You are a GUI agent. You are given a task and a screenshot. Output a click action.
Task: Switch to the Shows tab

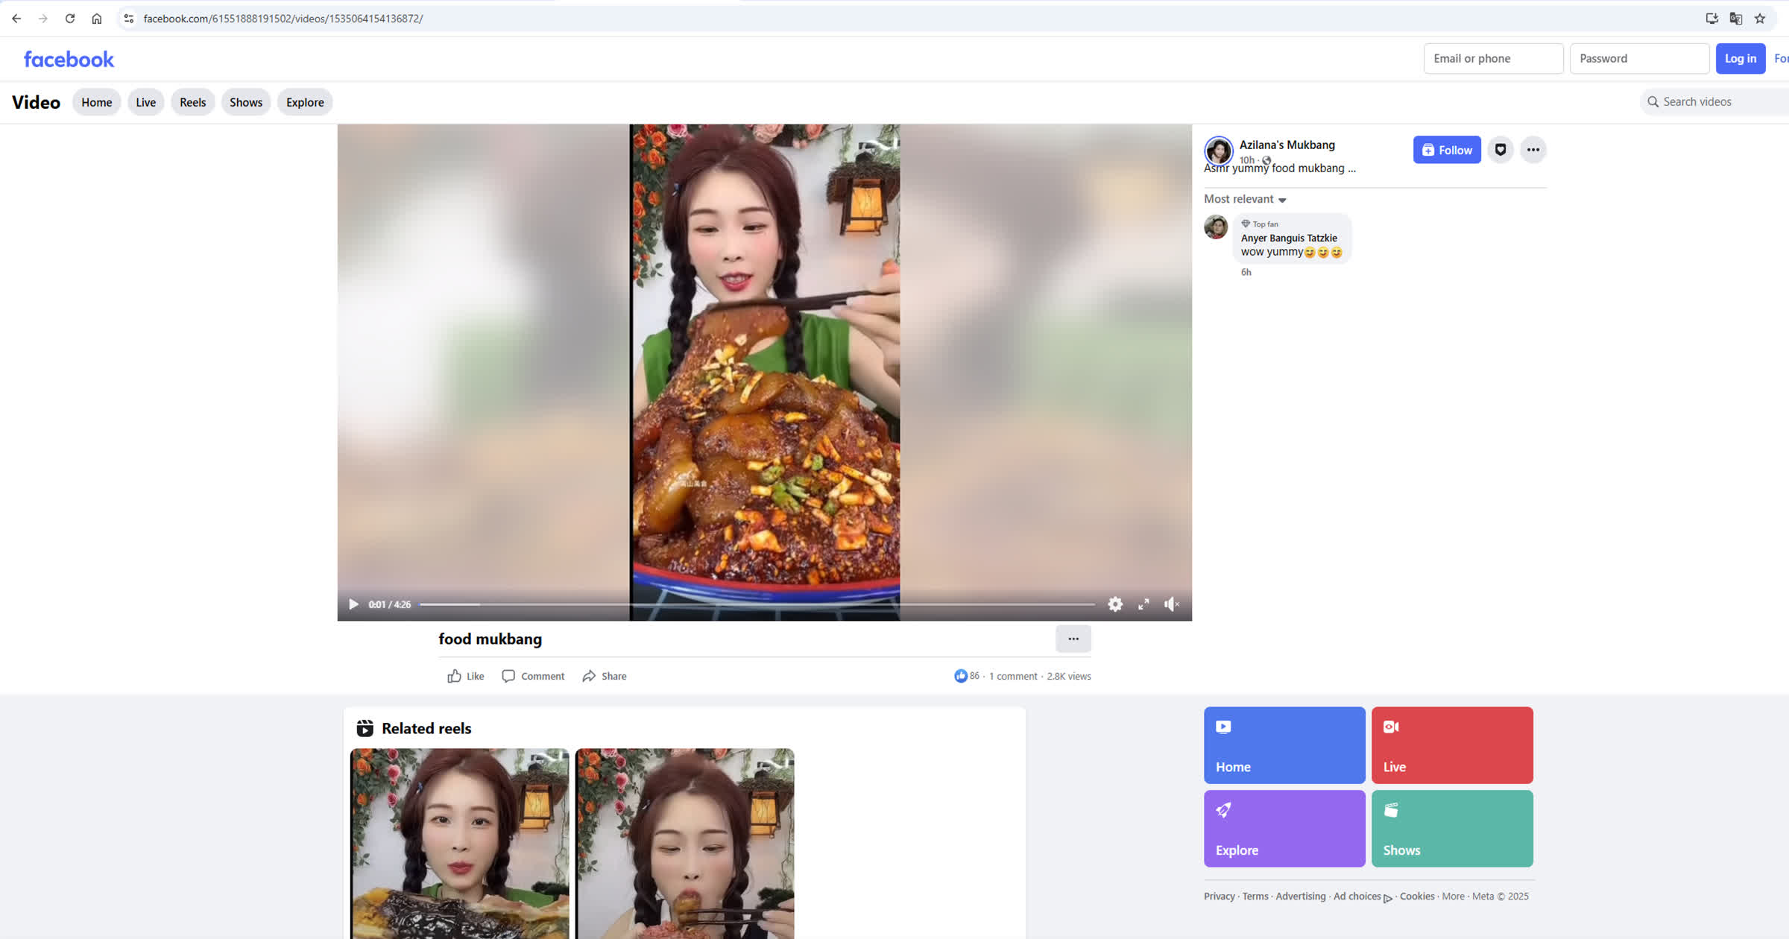click(x=245, y=102)
